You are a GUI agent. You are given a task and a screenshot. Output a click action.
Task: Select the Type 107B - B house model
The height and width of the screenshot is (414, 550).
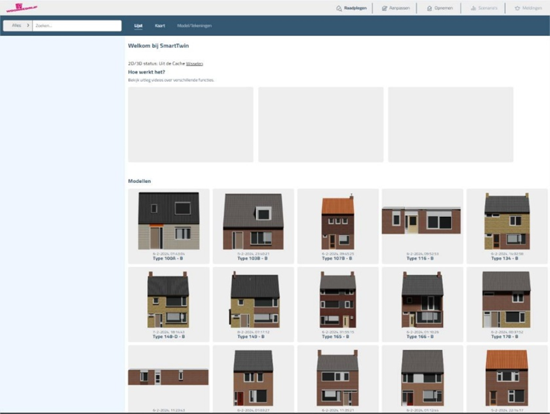338,226
